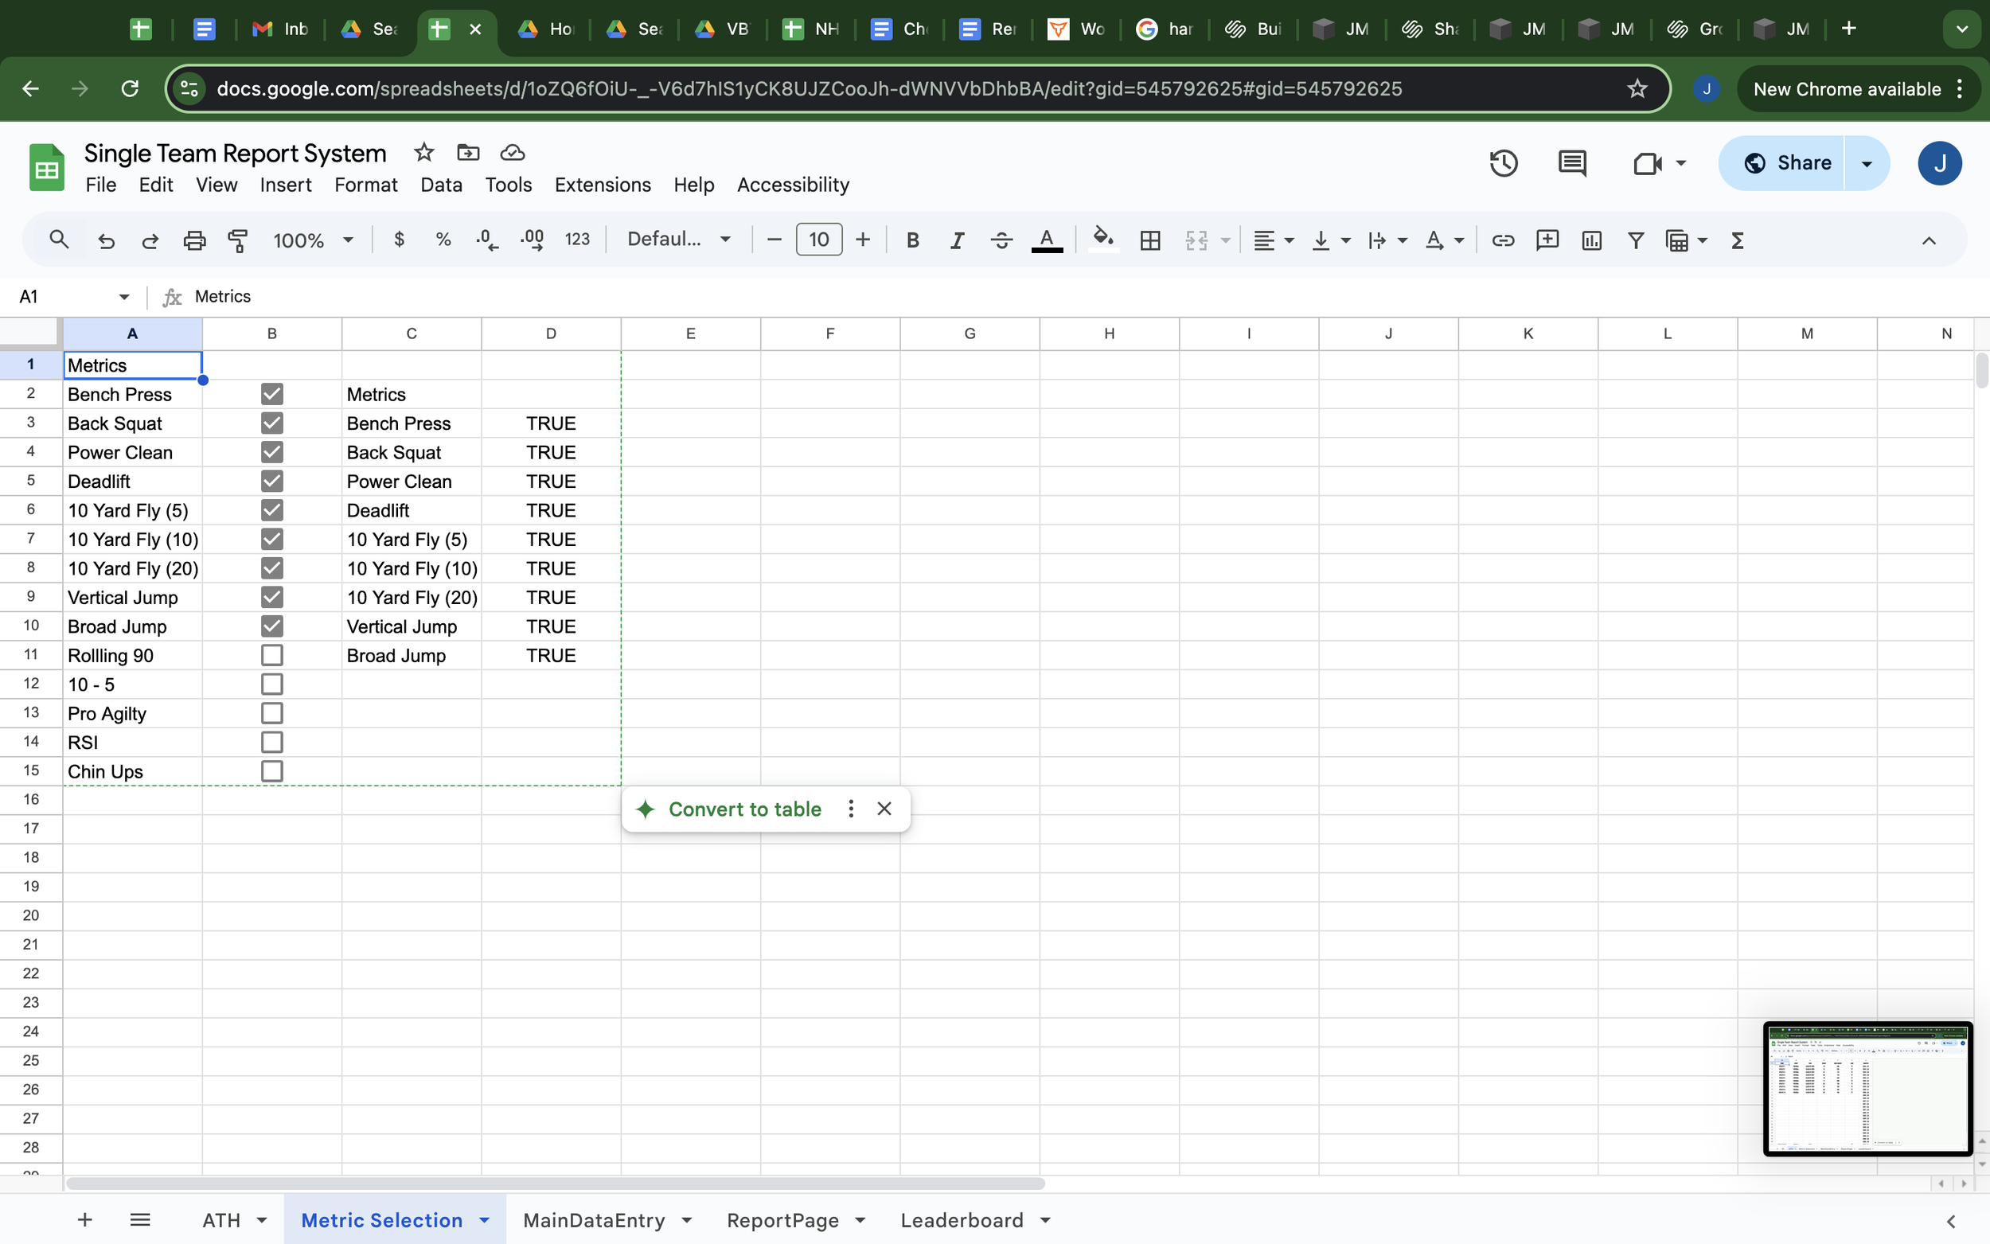The image size is (1990, 1244).
Task: Expand text rotation dropdown
Action: pos(1459,240)
